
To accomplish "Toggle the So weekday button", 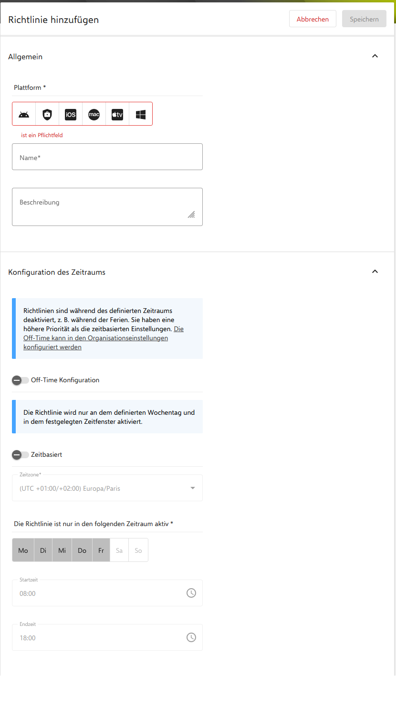I will pyautogui.click(x=138, y=550).
